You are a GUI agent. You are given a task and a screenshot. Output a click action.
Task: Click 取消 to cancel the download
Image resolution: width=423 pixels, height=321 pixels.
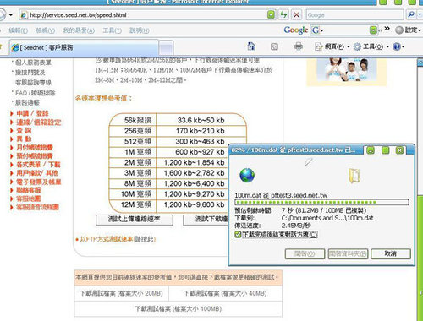point(391,253)
